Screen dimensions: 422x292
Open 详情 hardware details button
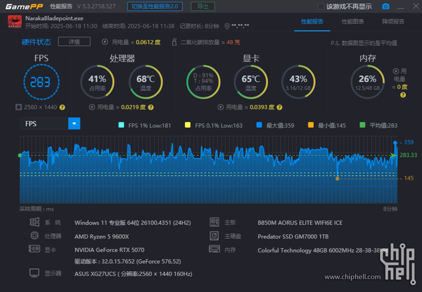[74, 42]
